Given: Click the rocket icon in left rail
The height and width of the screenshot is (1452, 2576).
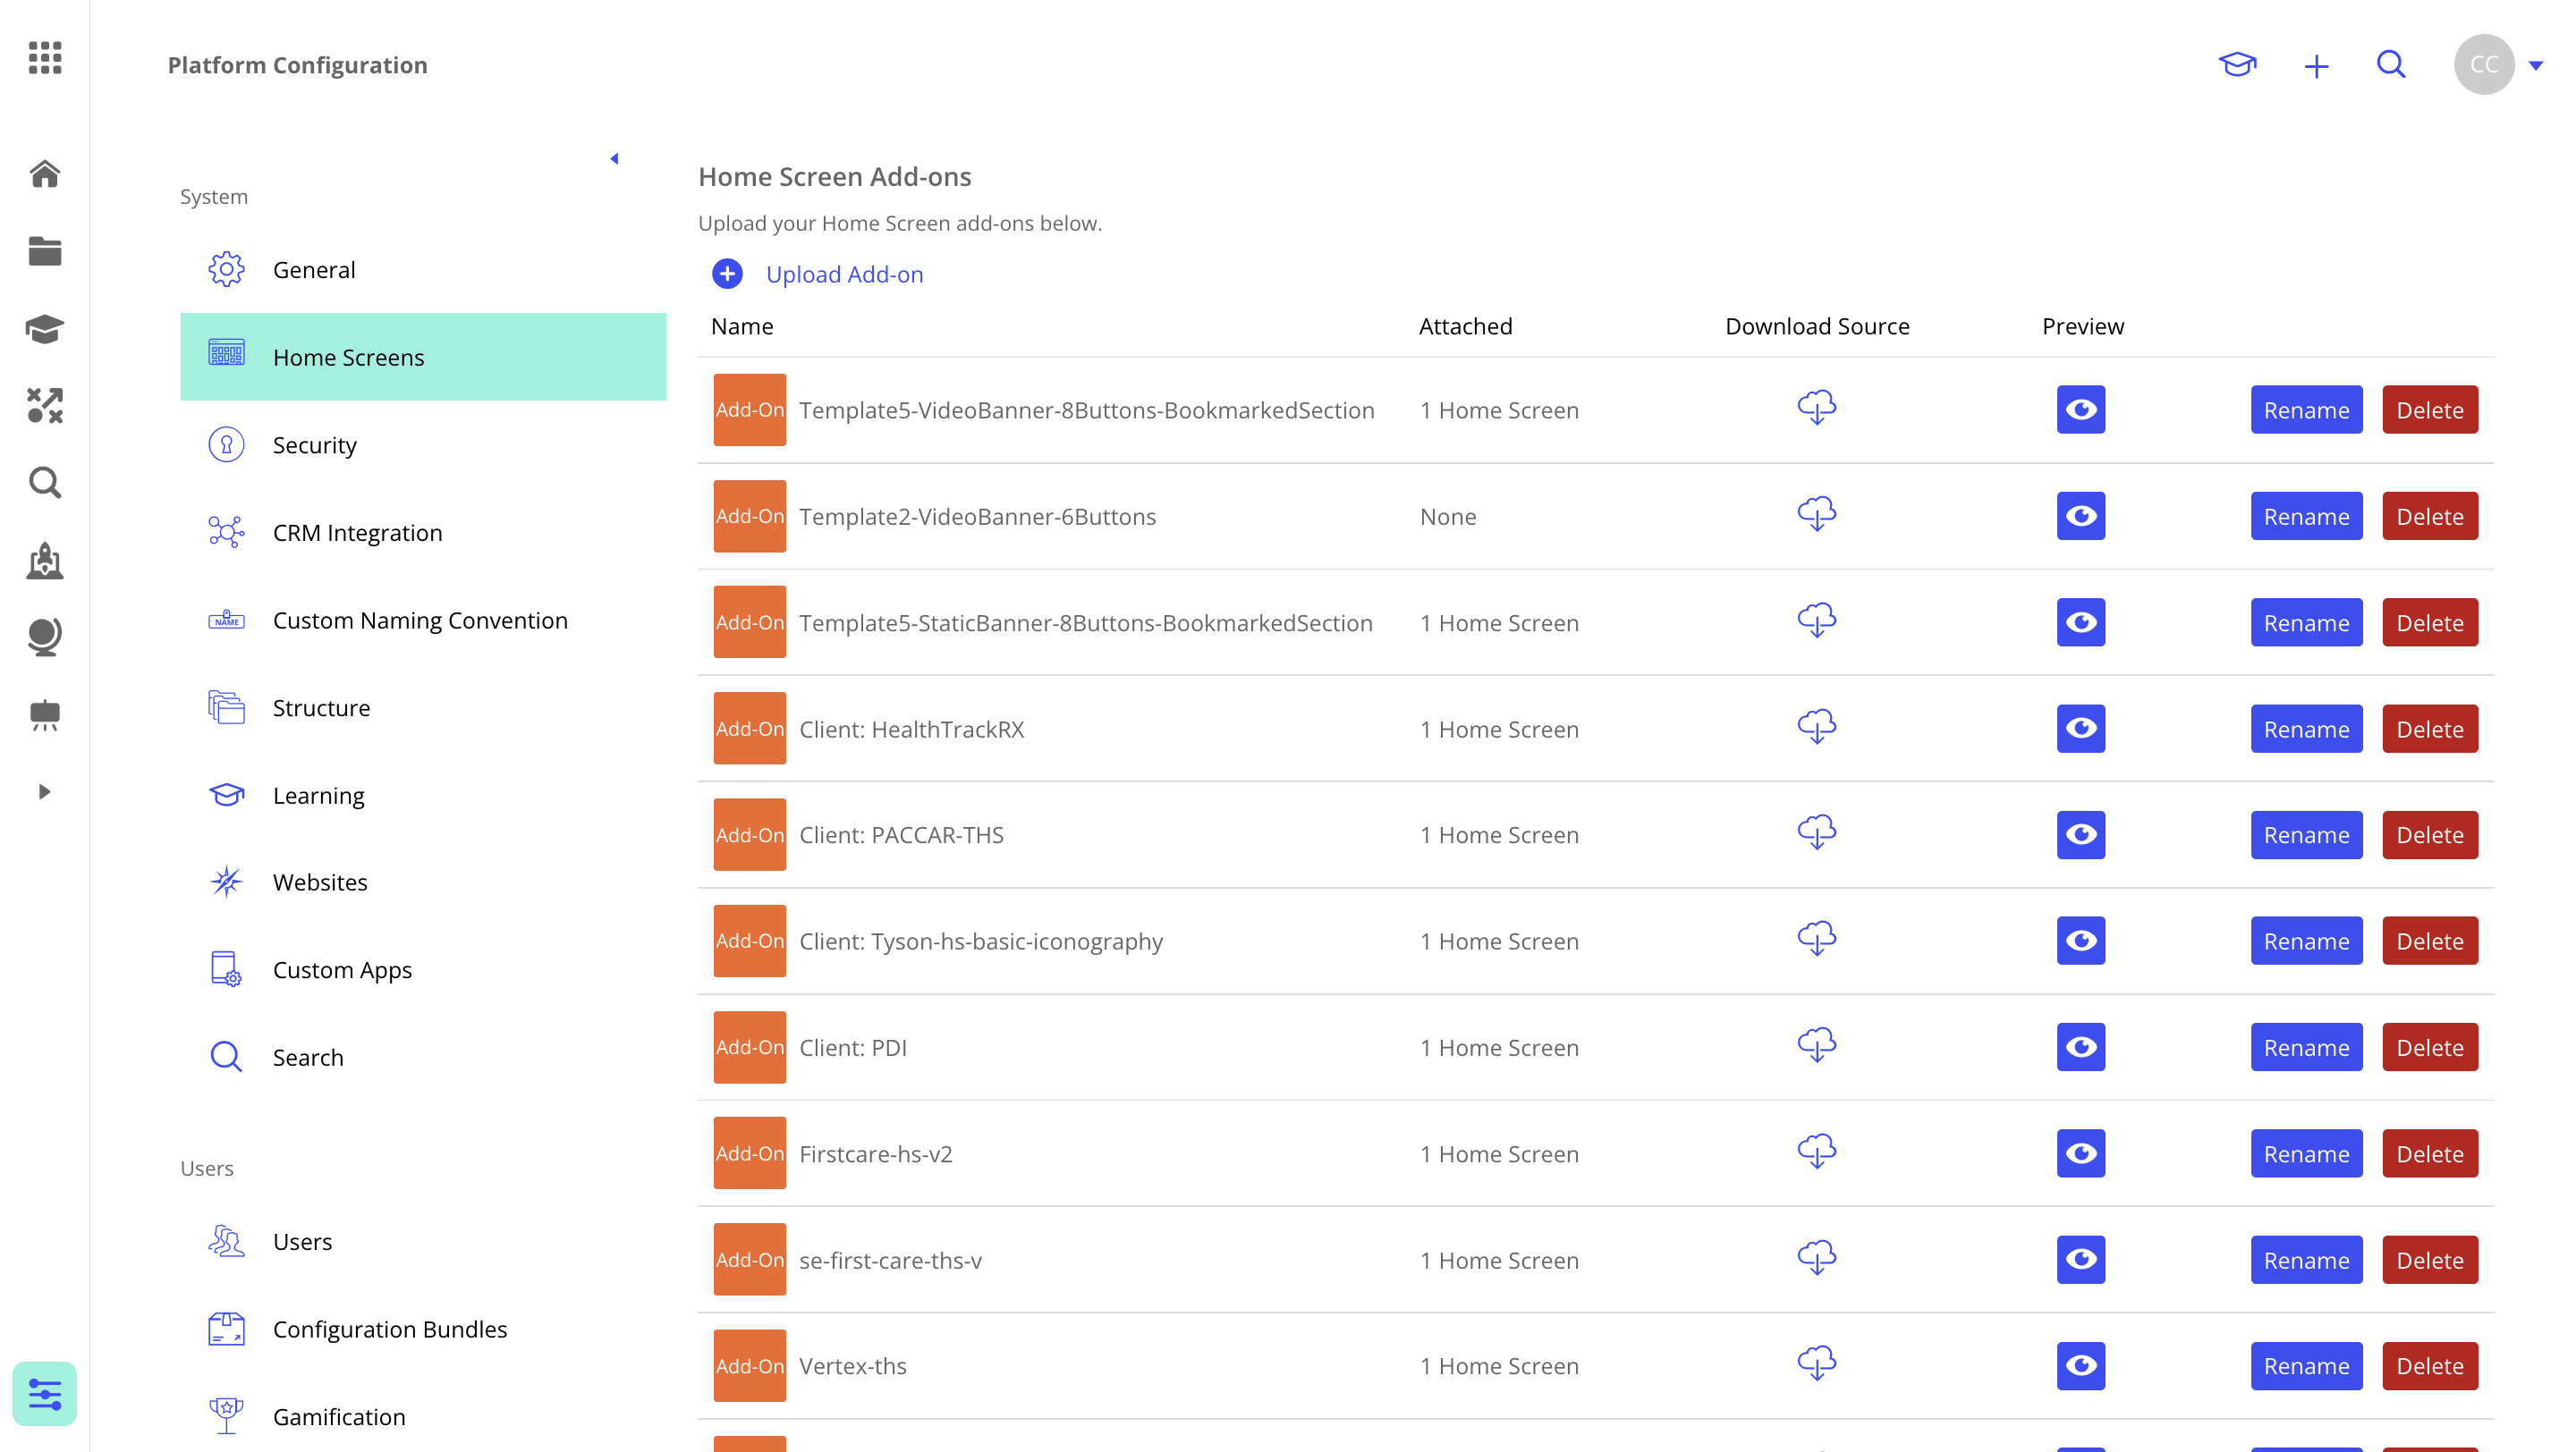Looking at the screenshot, I should coord(45,561).
